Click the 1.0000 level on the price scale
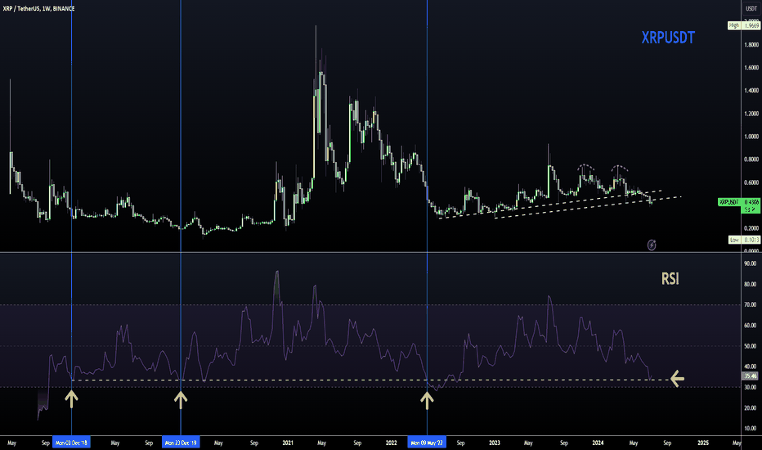The image size is (762, 450). [x=751, y=137]
